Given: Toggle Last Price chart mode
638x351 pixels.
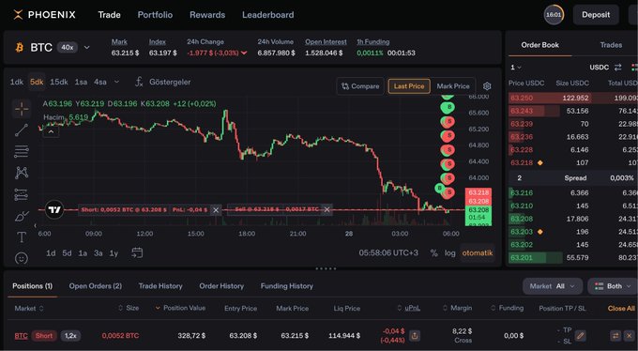Looking at the screenshot, I should tap(409, 86).
